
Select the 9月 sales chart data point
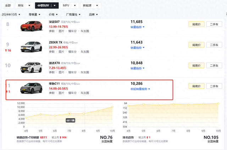98,111
